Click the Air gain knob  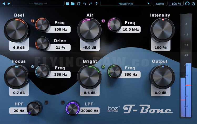tap(89, 30)
